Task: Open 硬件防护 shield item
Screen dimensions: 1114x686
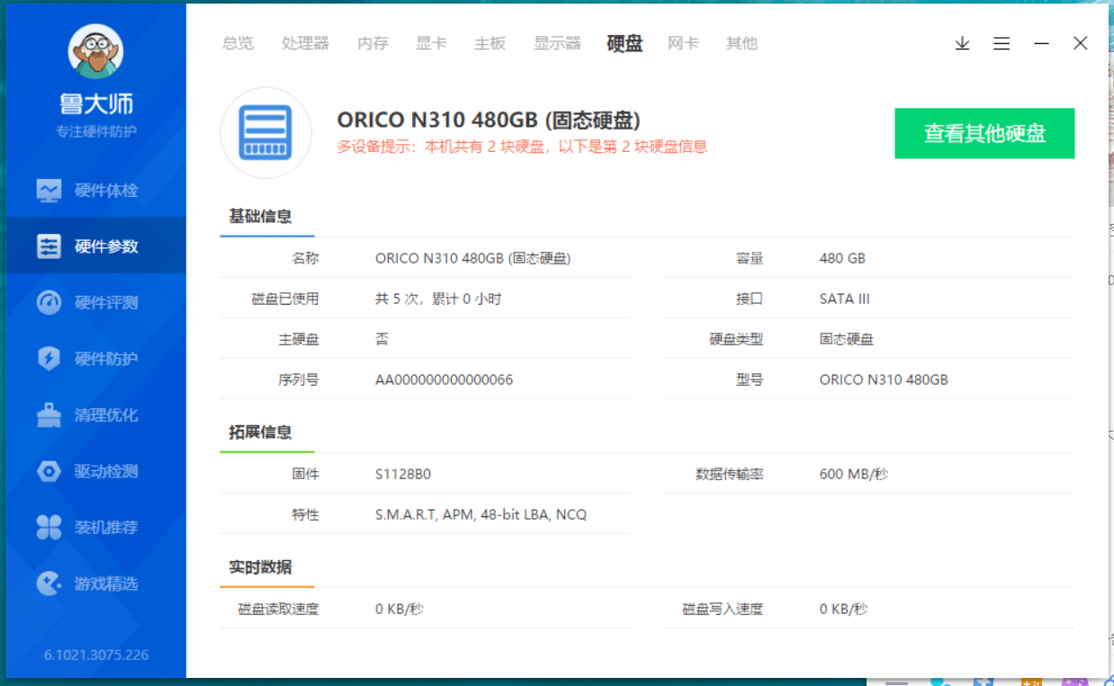Action: [95, 359]
